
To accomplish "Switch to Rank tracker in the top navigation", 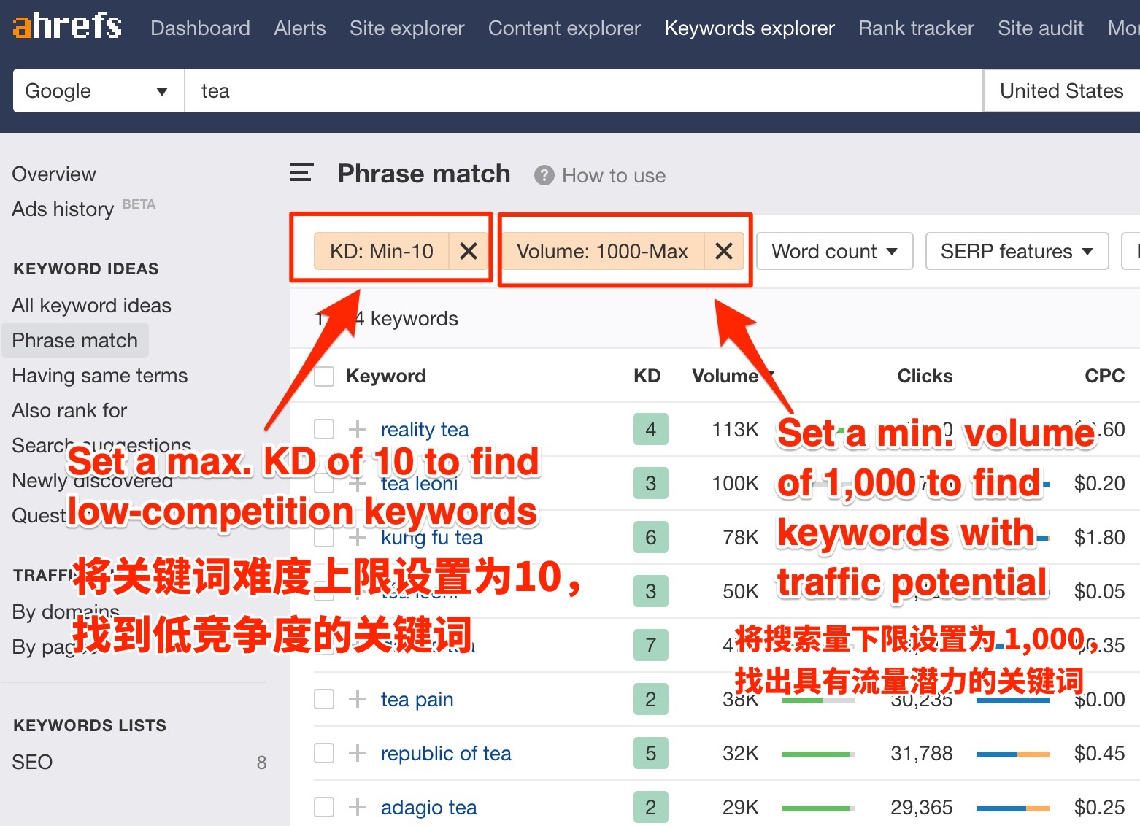I will click(x=915, y=28).
